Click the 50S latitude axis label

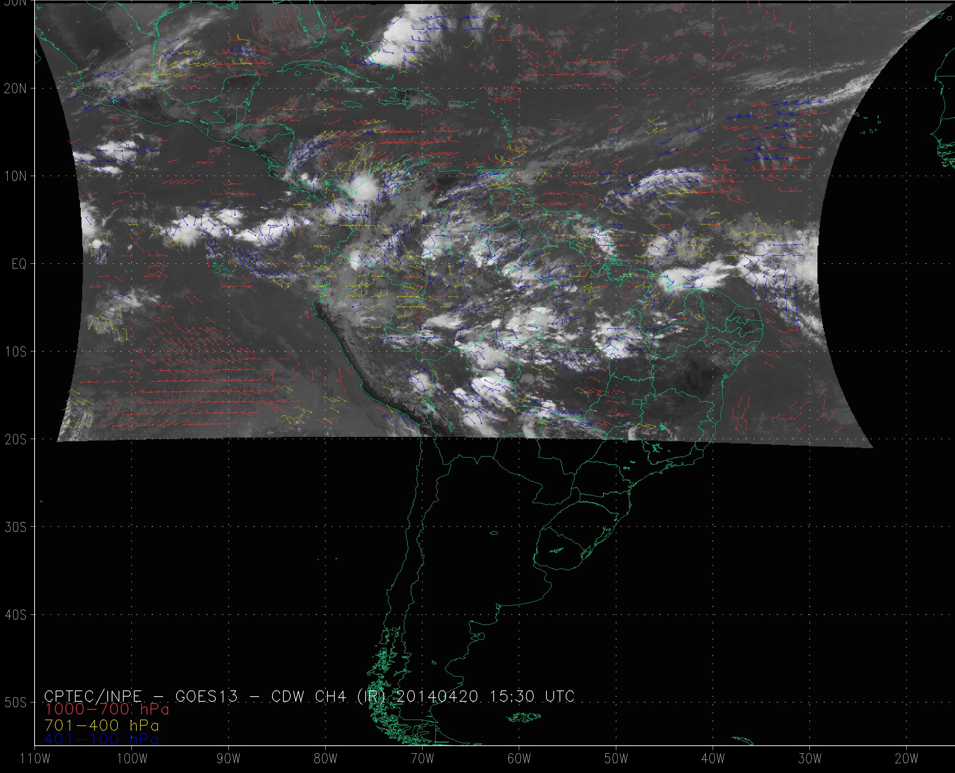(15, 703)
